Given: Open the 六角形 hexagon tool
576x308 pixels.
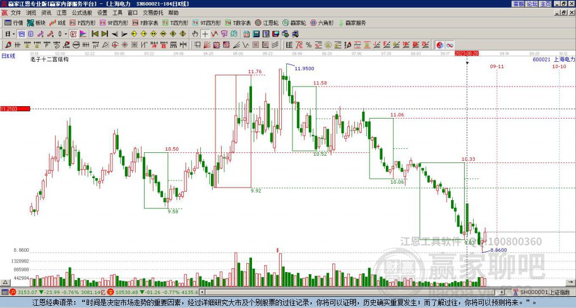Looking at the screenshot, I should 322,22.
